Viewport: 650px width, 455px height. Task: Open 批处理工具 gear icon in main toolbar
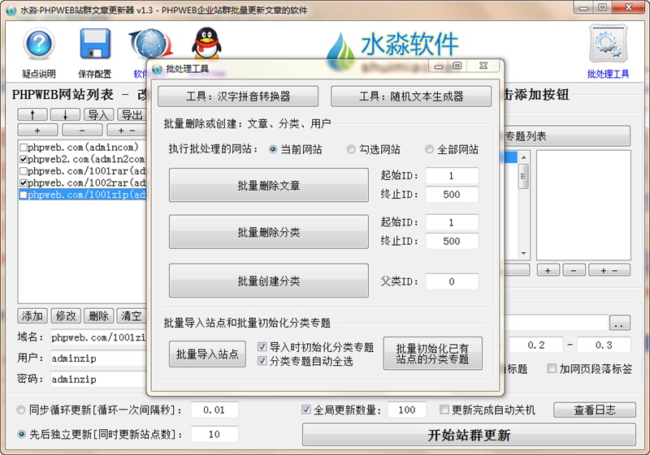608,45
